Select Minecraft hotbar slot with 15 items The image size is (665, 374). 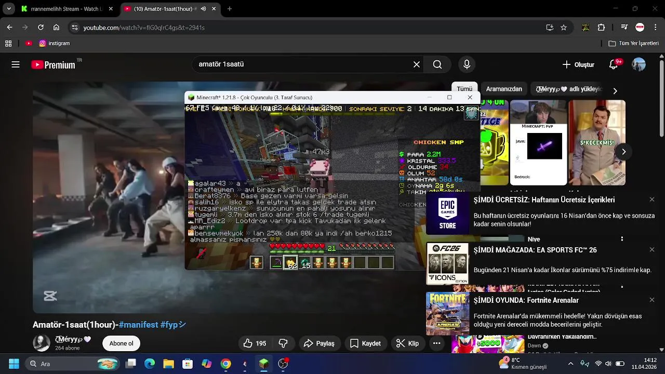(x=304, y=263)
